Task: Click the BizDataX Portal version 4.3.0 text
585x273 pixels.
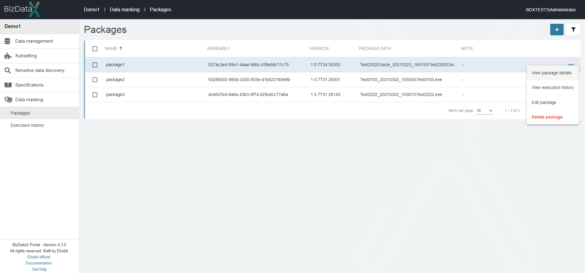Action: click(39, 245)
